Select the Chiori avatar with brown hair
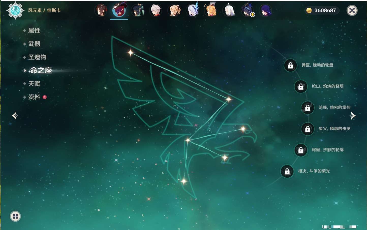Viewport: 367px width, 230px height. (x=101, y=11)
